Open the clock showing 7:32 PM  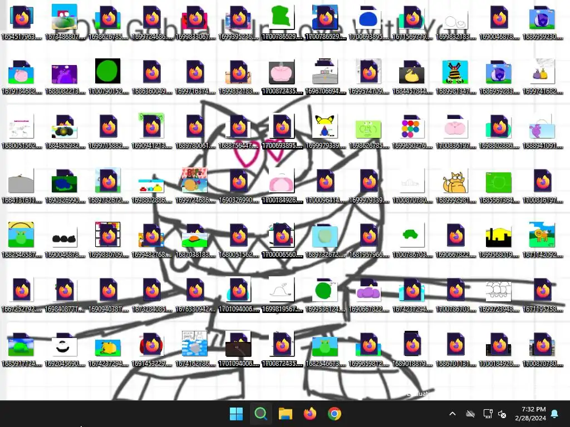[x=530, y=414]
